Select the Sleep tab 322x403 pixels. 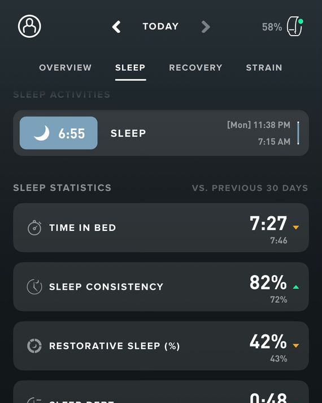[x=130, y=67]
